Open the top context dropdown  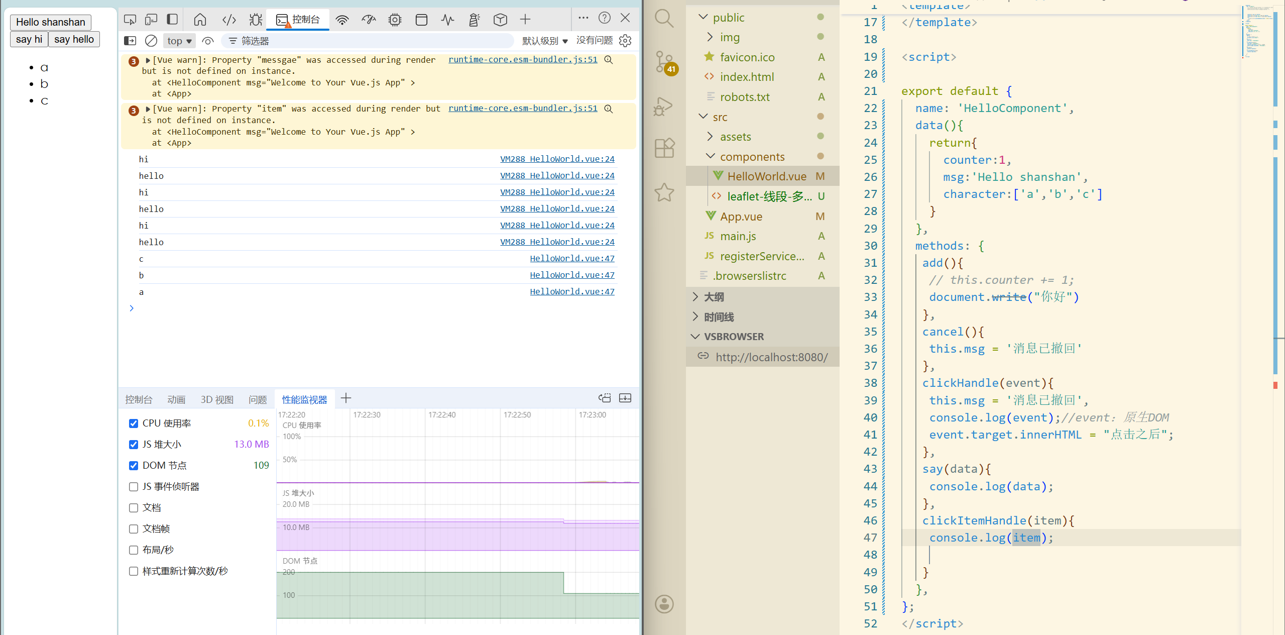[179, 41]
